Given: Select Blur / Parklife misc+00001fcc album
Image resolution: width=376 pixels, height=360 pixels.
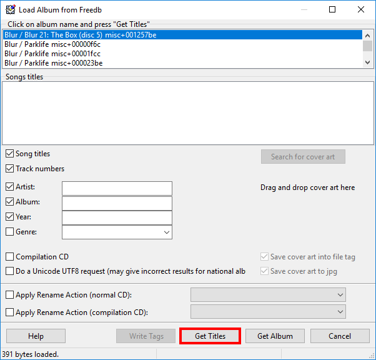Looking at the screenshot, I should click(182, 54).
